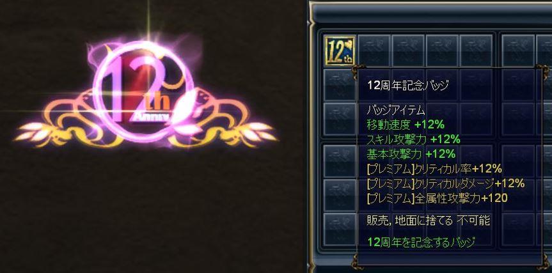This screenshot has width=552, height=273.
Task: Click empty slot directly below the 12th badge
Action: pos(340,85)
